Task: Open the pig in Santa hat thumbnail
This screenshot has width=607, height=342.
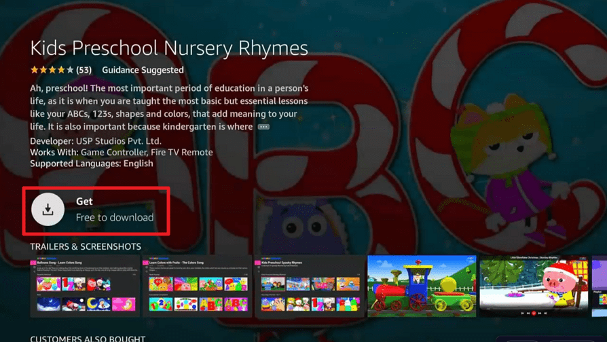Action: click(534, 286)
